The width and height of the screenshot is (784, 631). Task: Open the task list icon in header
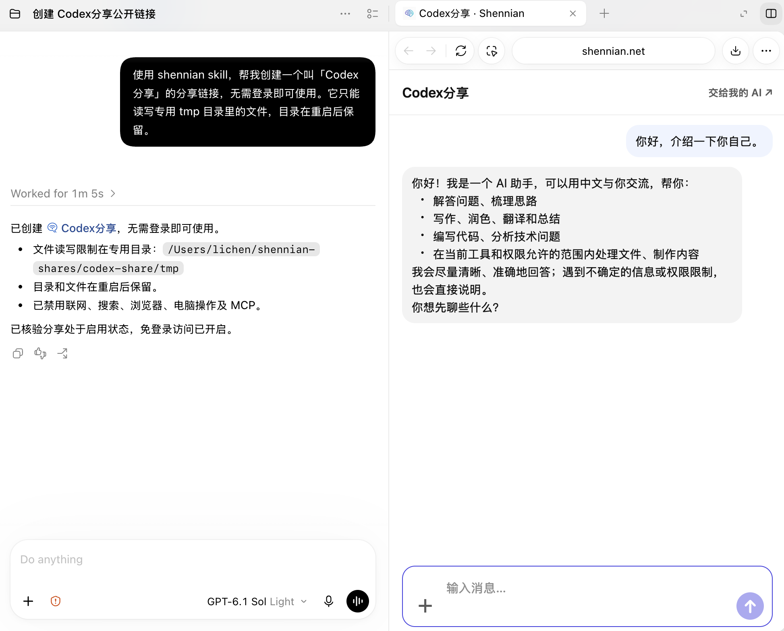coord(373,14)
